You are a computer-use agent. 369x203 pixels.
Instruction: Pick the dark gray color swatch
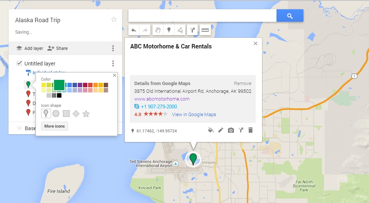tap(54, 95)
